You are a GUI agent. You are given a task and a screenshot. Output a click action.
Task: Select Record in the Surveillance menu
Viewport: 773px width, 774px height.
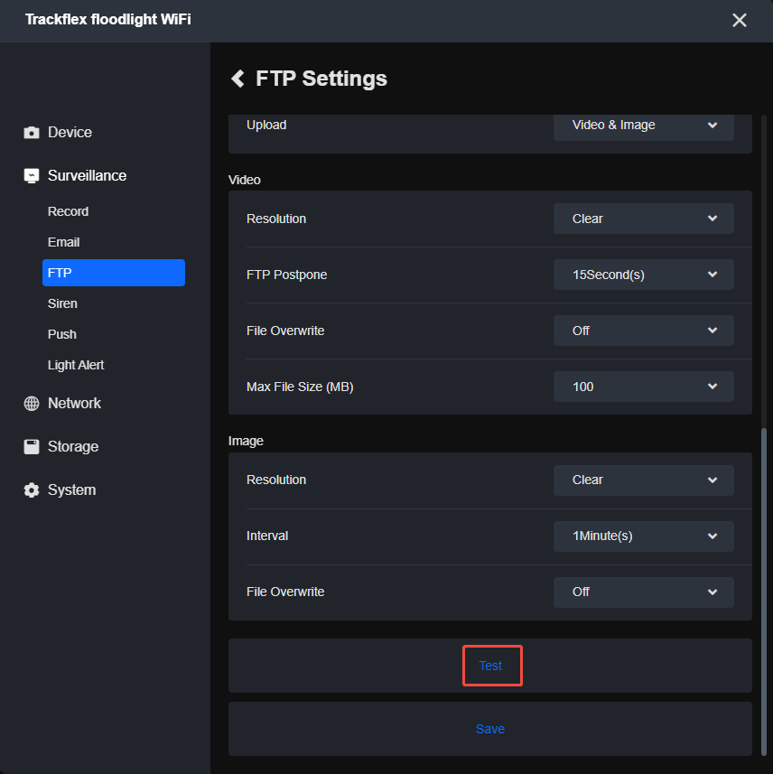pyautogui.click(x=68, y=211)
